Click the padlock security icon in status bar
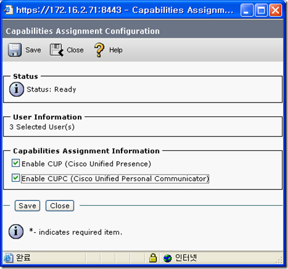The image size is (288, 269). (x=153, y=258)
